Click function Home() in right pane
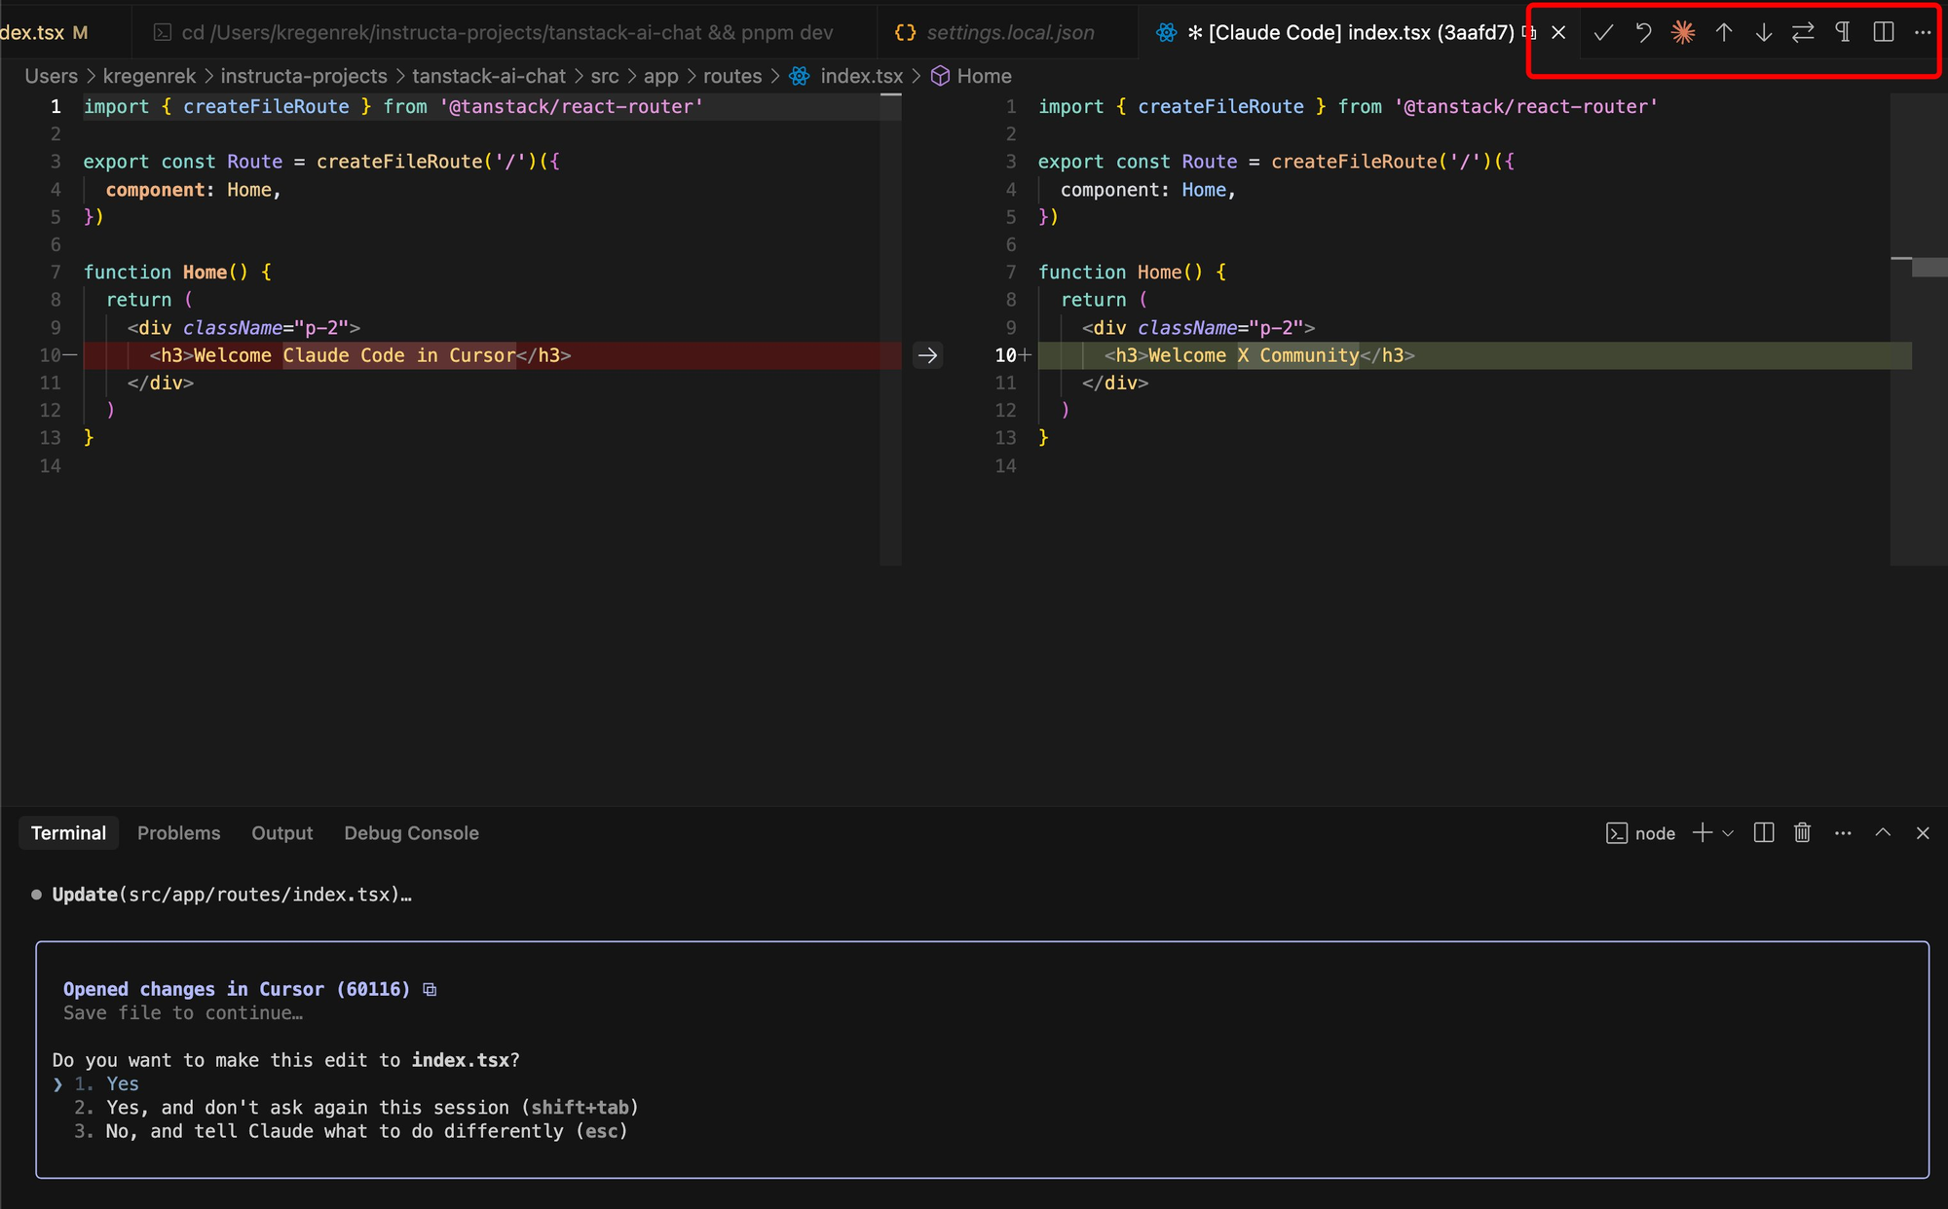This screenshot has height=1209, width=1948. 1132,273
